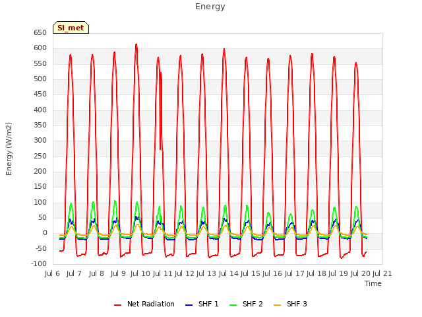This screenshot has width=422, height=317.
Task: Click the 600 y-axis value
Action: (x=40, y=48)
